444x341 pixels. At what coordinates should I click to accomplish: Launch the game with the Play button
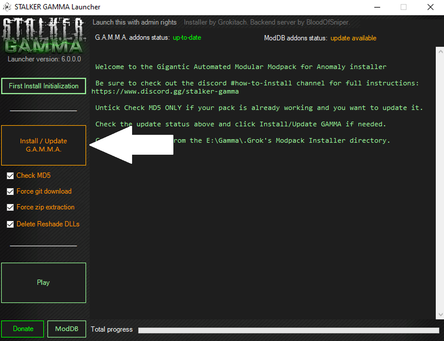[44, 283]
